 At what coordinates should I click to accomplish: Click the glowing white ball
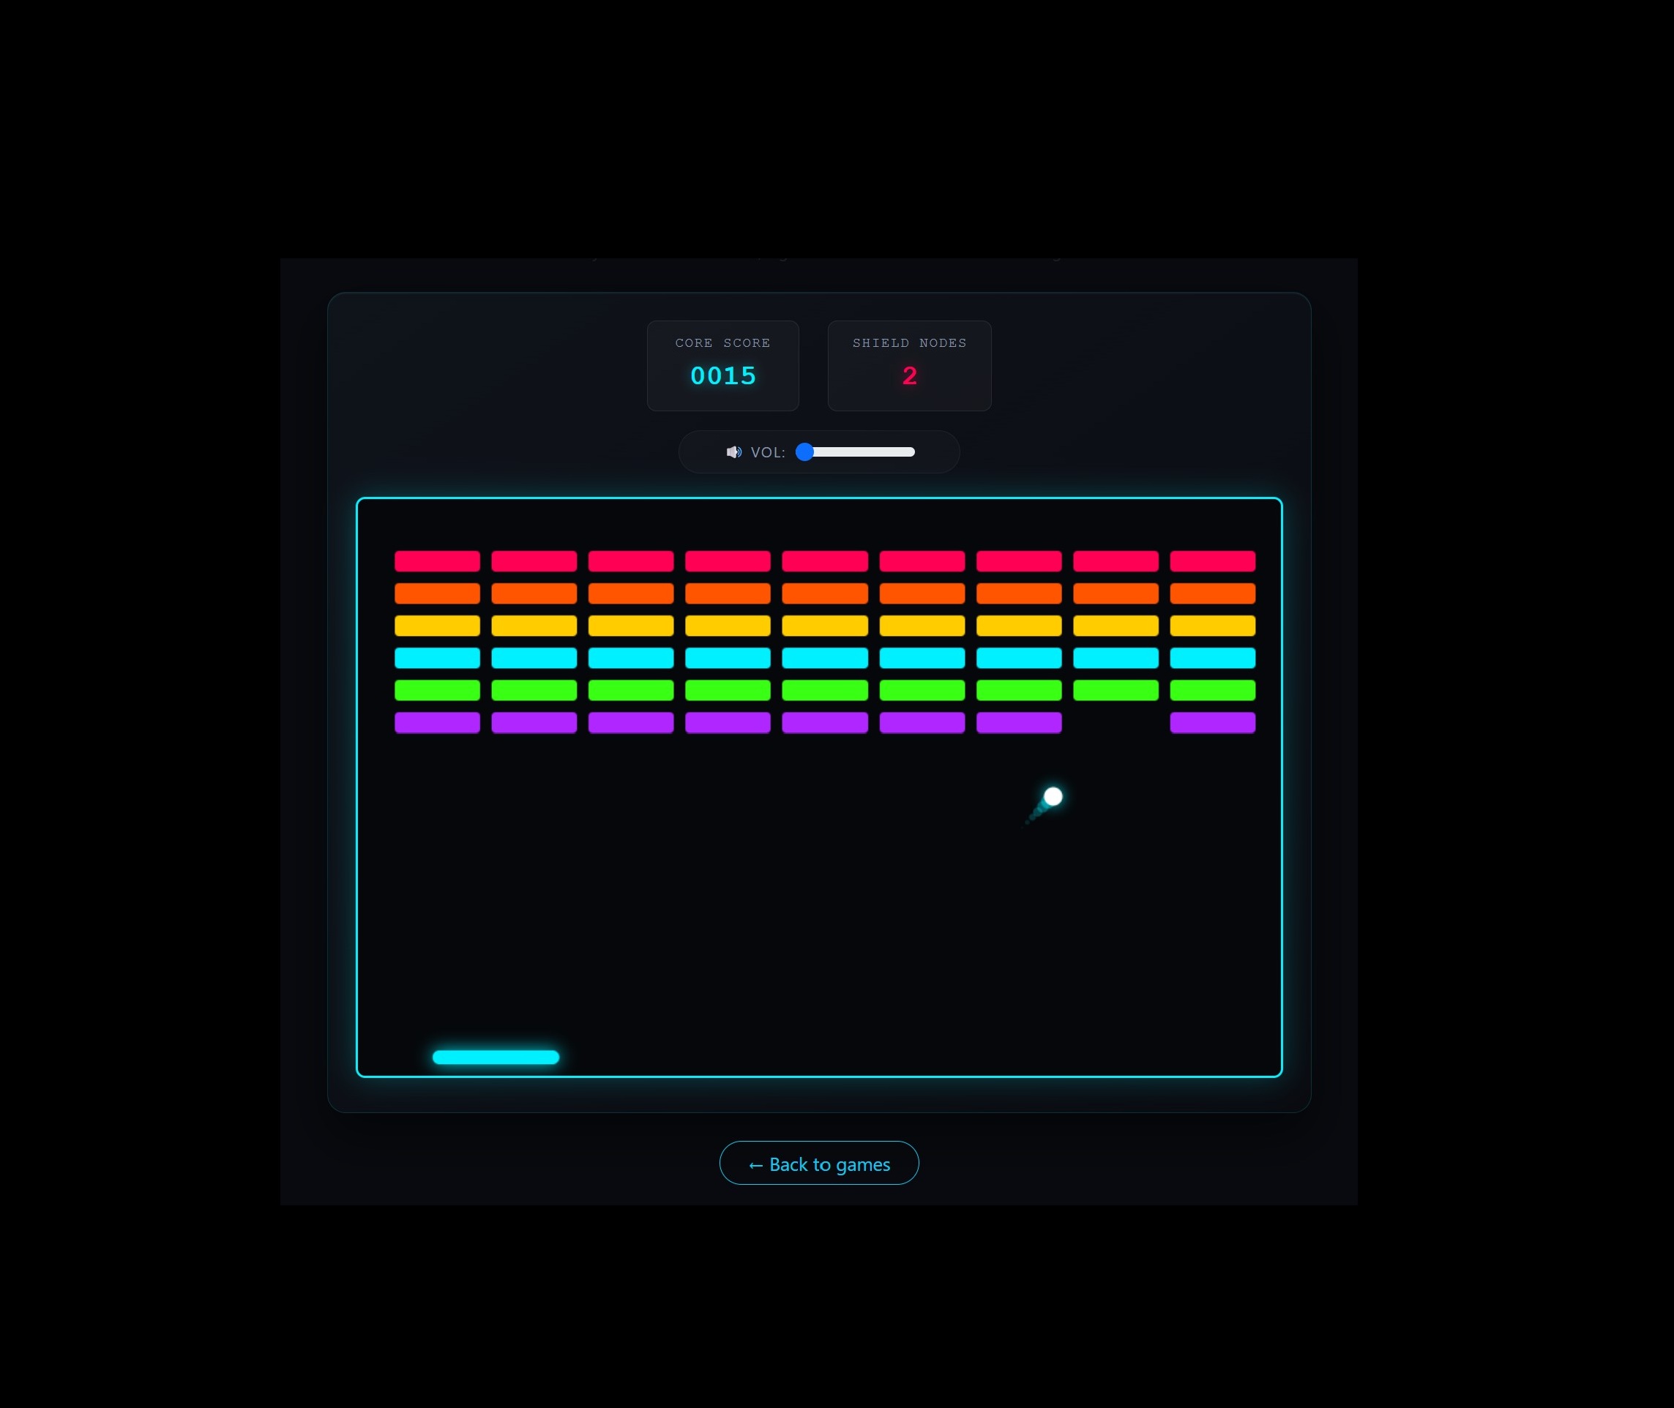pyautogui.click(x=1053, y=795)
